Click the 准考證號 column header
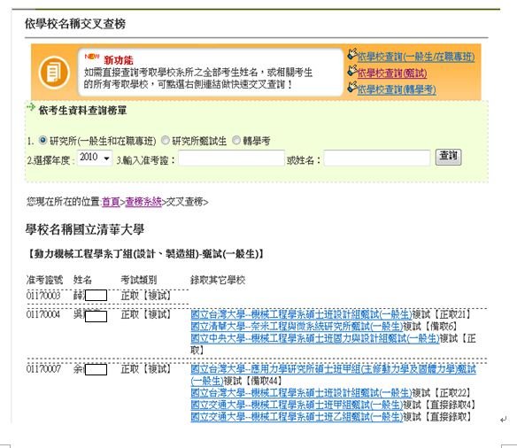The image size is (517, 448). click(x=44, y=280)
